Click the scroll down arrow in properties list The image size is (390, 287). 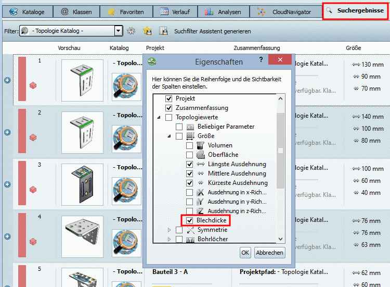tap(281, 239)
